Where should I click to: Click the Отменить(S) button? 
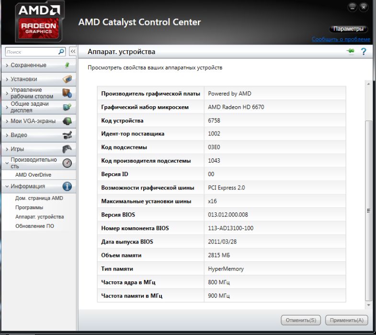coord(301,320)
